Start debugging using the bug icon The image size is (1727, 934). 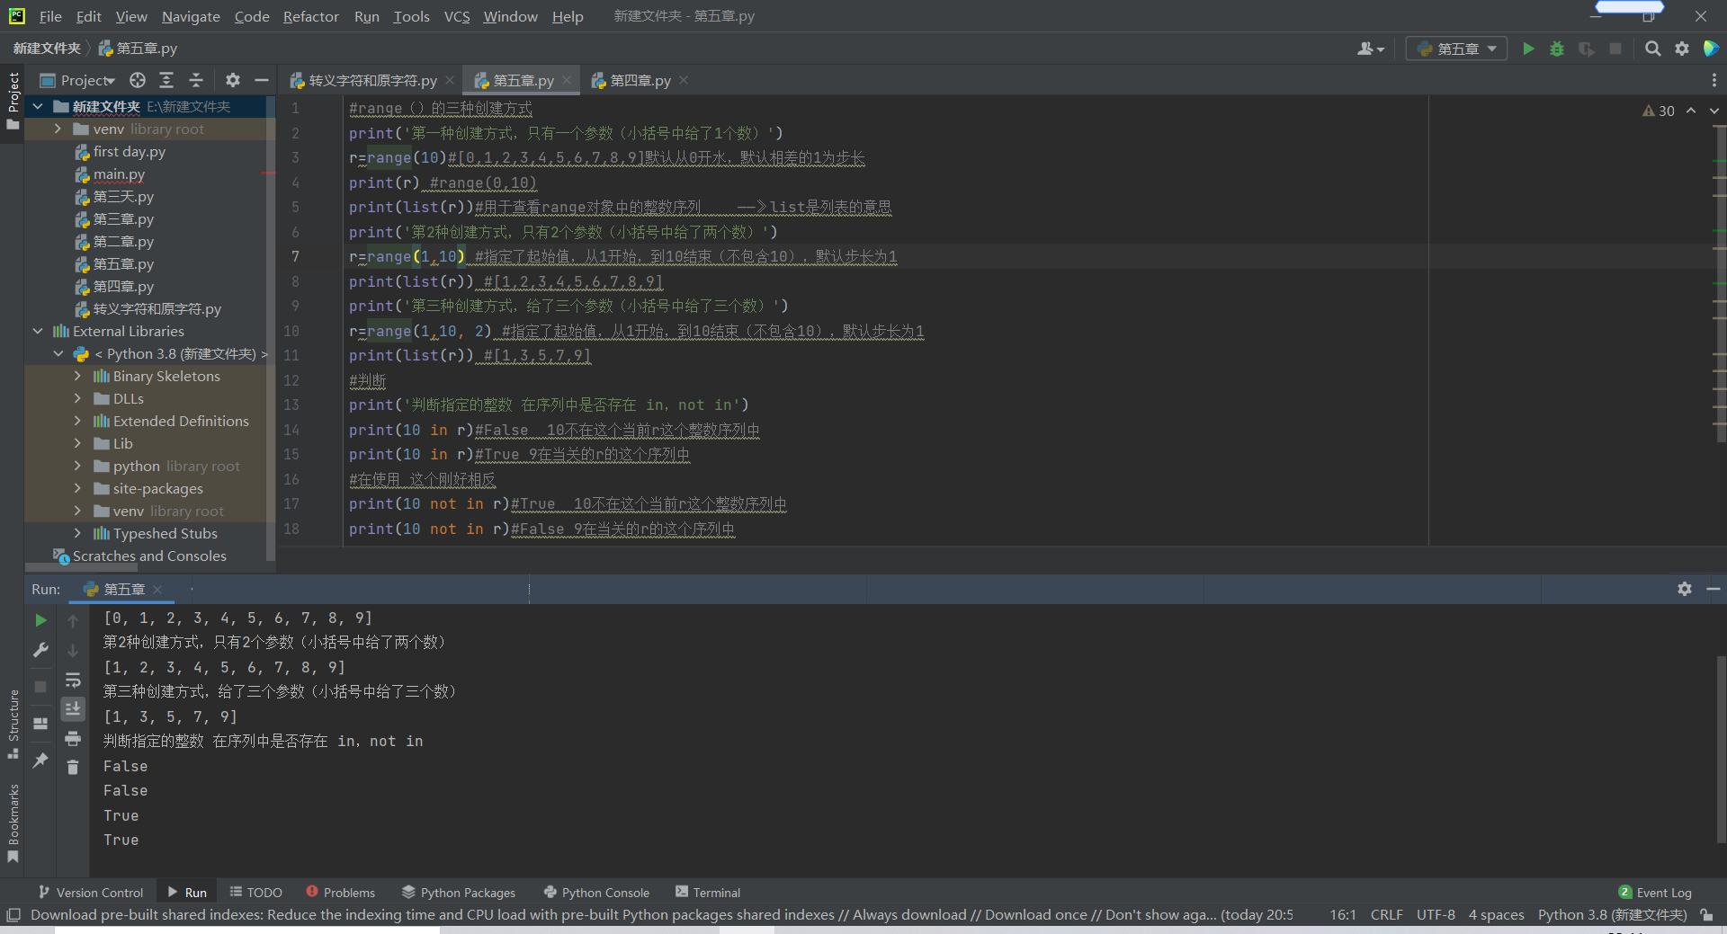(1557, 49)
